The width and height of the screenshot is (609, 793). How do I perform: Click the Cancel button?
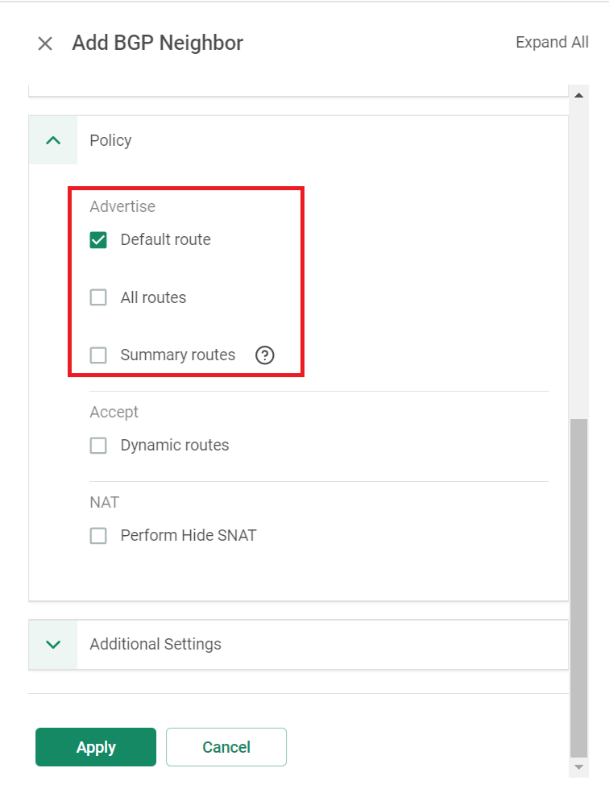click(226, 747)
